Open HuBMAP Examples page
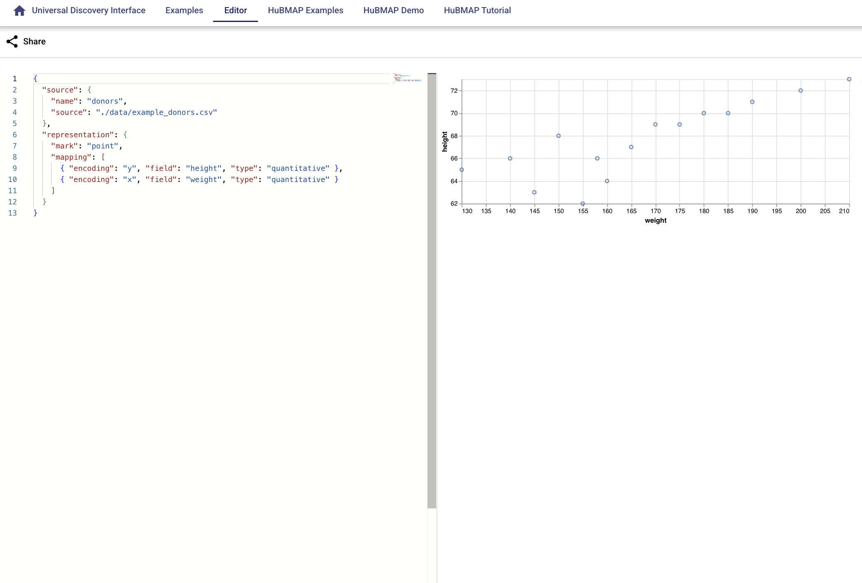The height and width of the screenshot is (583, 862). [305, 10]
